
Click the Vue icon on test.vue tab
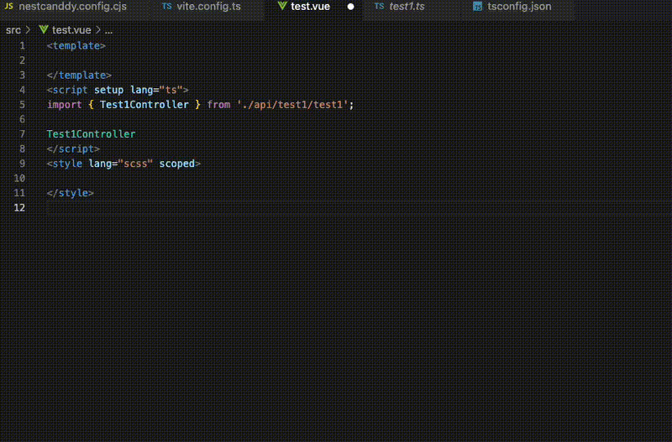(x=282, y=6)
